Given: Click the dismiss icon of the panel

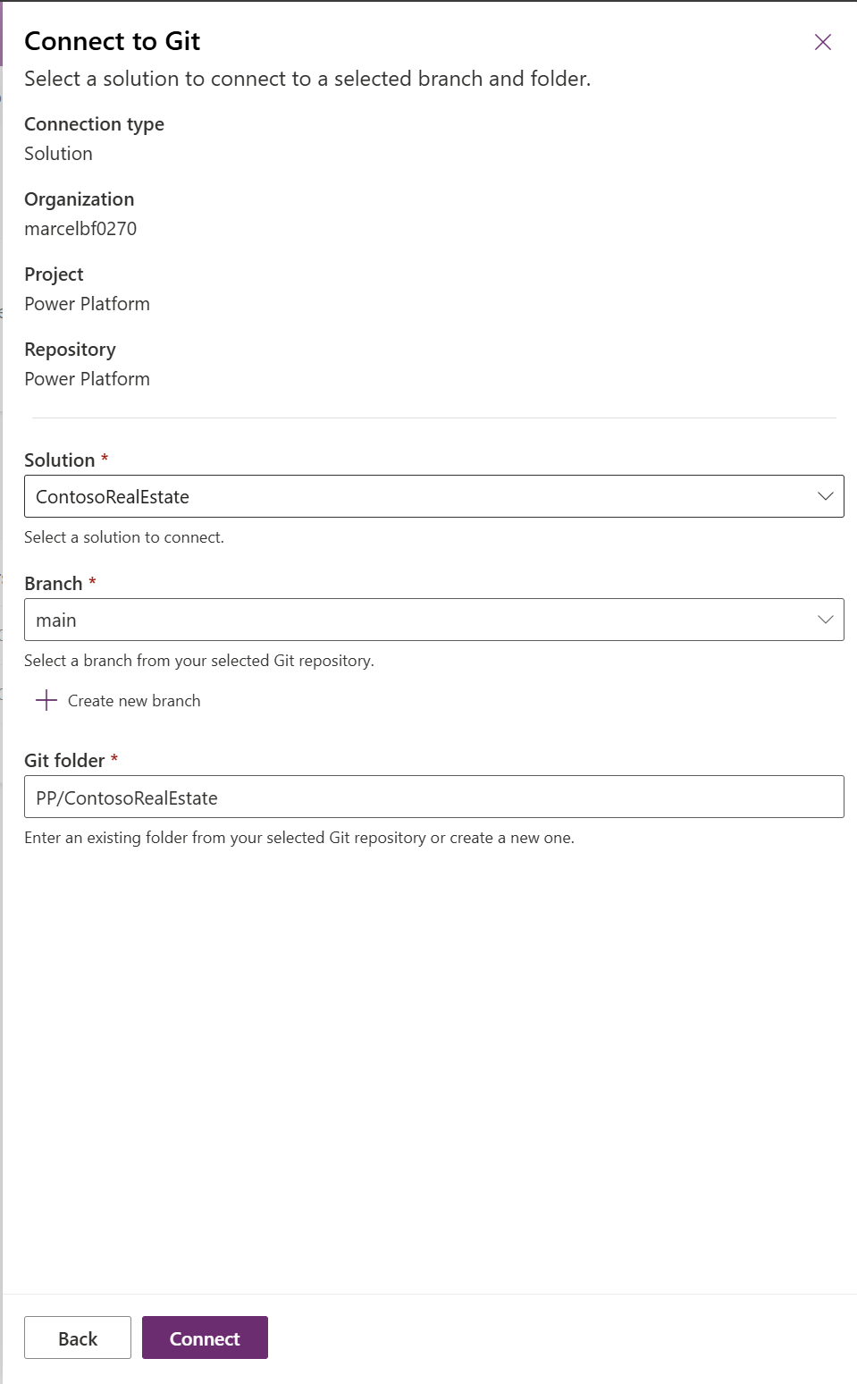Looking at the screenshot, I should point(823,42).
